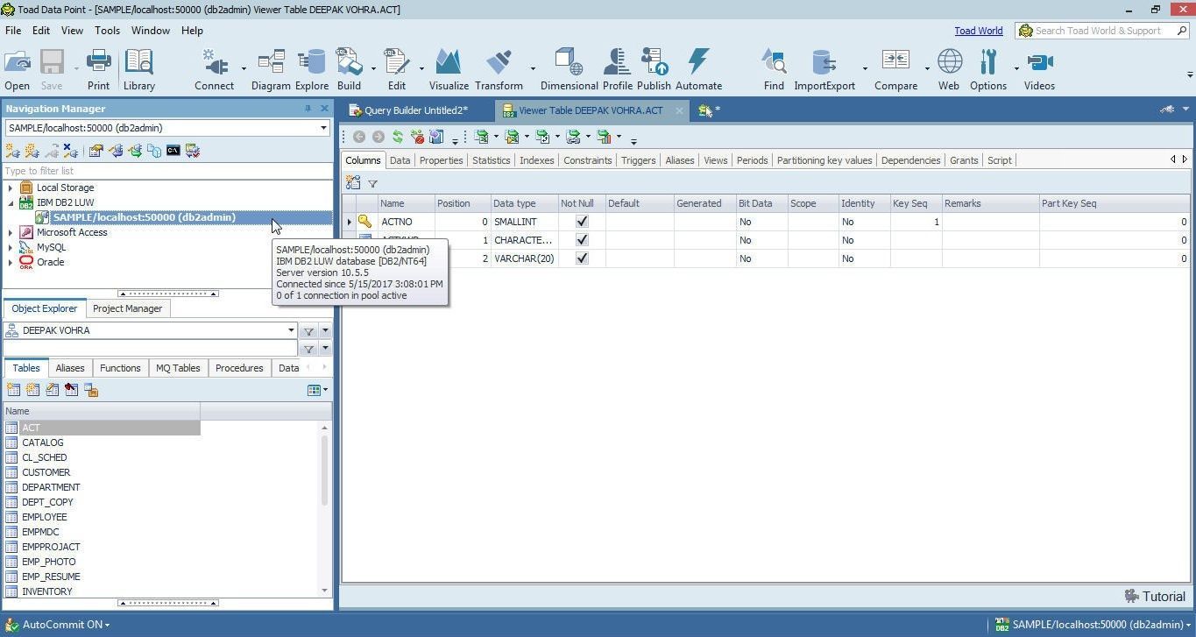Open the Explore database tool
1196x637 pixels.
point(311,69)
